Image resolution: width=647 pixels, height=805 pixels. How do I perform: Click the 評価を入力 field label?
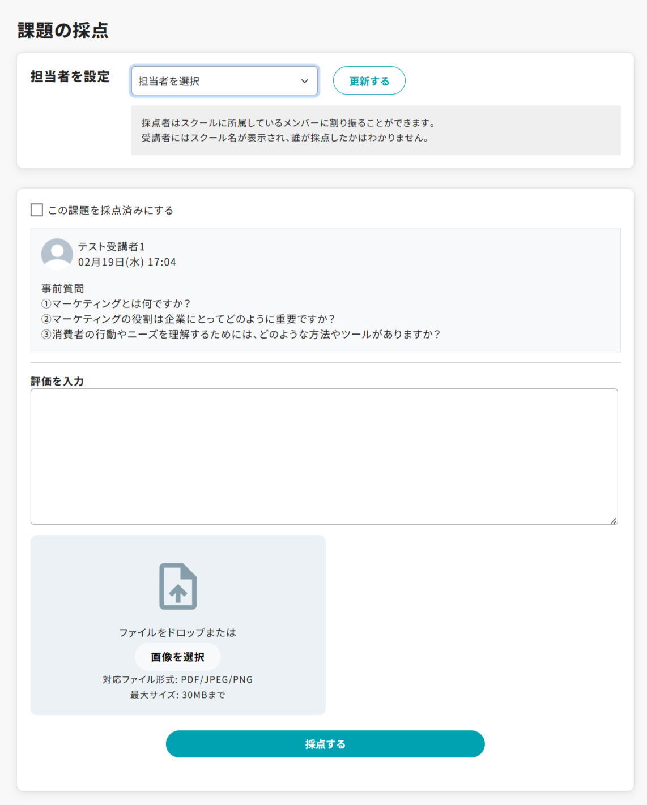57,381
